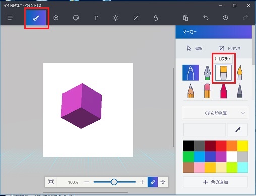The width and height of the screenshot is (256, 196).
Task: Open the Remix 3D icon
Action: coord(156,18)
